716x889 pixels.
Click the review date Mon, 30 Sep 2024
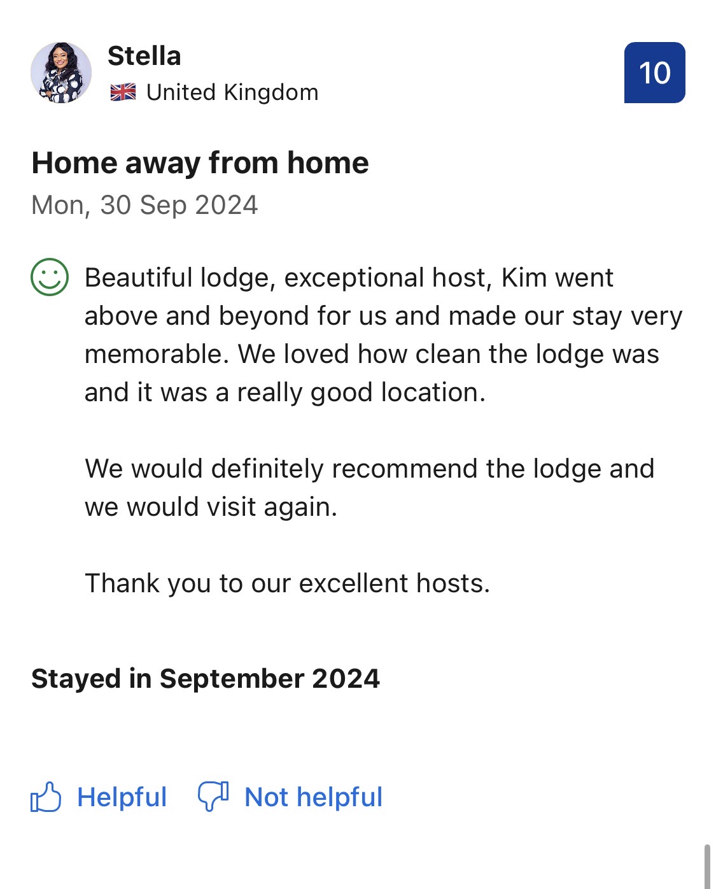[144, 205]
